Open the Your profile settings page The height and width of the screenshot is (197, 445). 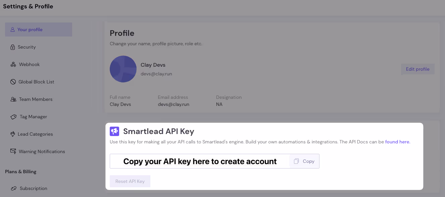[39, 29]
